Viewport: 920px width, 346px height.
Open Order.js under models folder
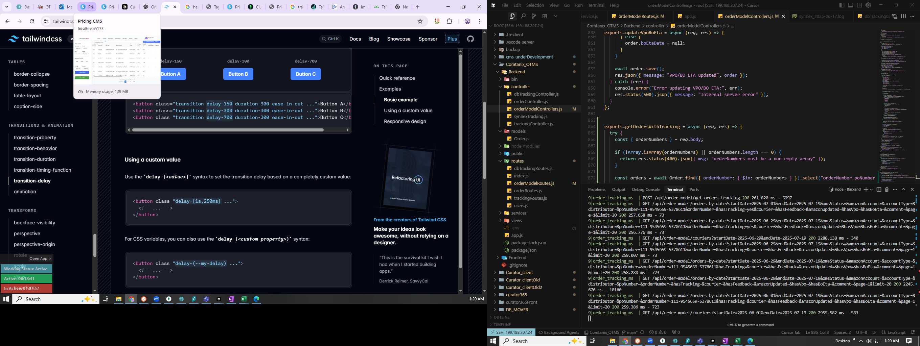[x=522, y=139]
